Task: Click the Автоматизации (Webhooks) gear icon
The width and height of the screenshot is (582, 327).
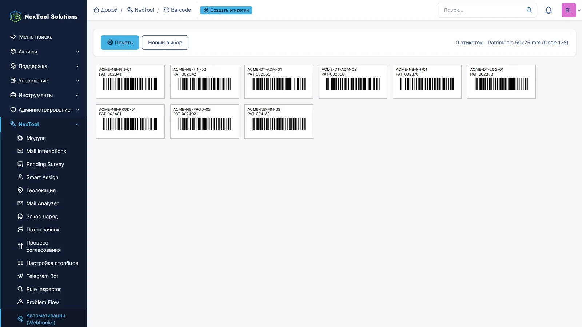Action: coord(20,319)
